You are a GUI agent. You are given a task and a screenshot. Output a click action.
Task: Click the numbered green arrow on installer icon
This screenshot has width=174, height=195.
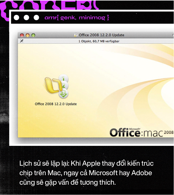click(x=64, y=94)
